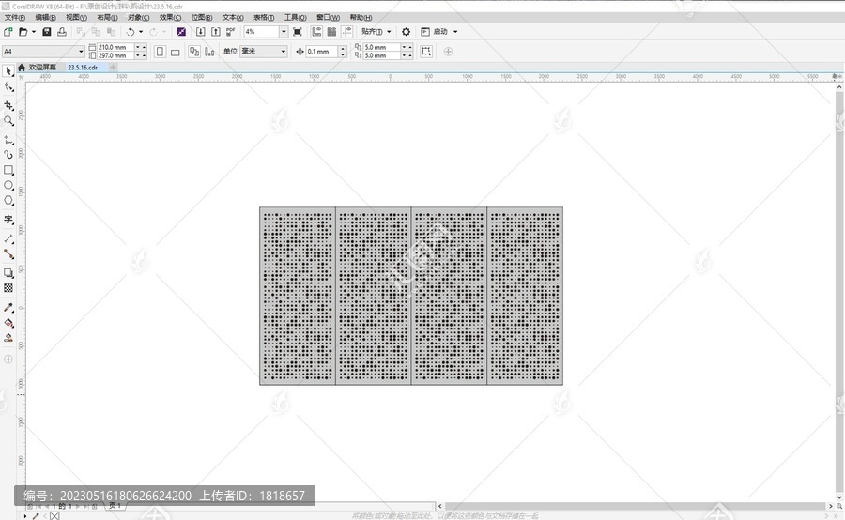Screen dimensions: 845x520
Task: Open the undo history dropdown arrow
Action: [141, 32]
